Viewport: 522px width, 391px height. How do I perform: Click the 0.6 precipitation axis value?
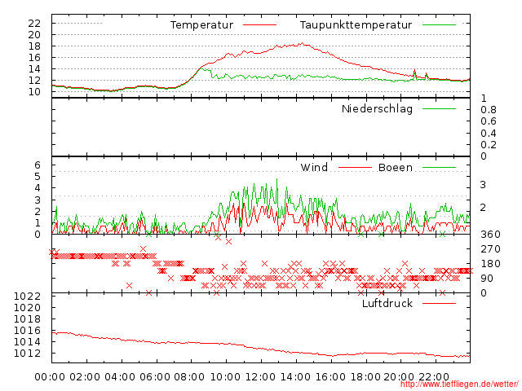pyautogui.click(x=489, y=121)
